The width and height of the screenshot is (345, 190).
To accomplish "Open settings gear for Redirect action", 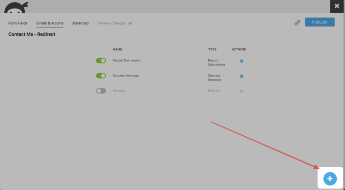I will (241, 91).
